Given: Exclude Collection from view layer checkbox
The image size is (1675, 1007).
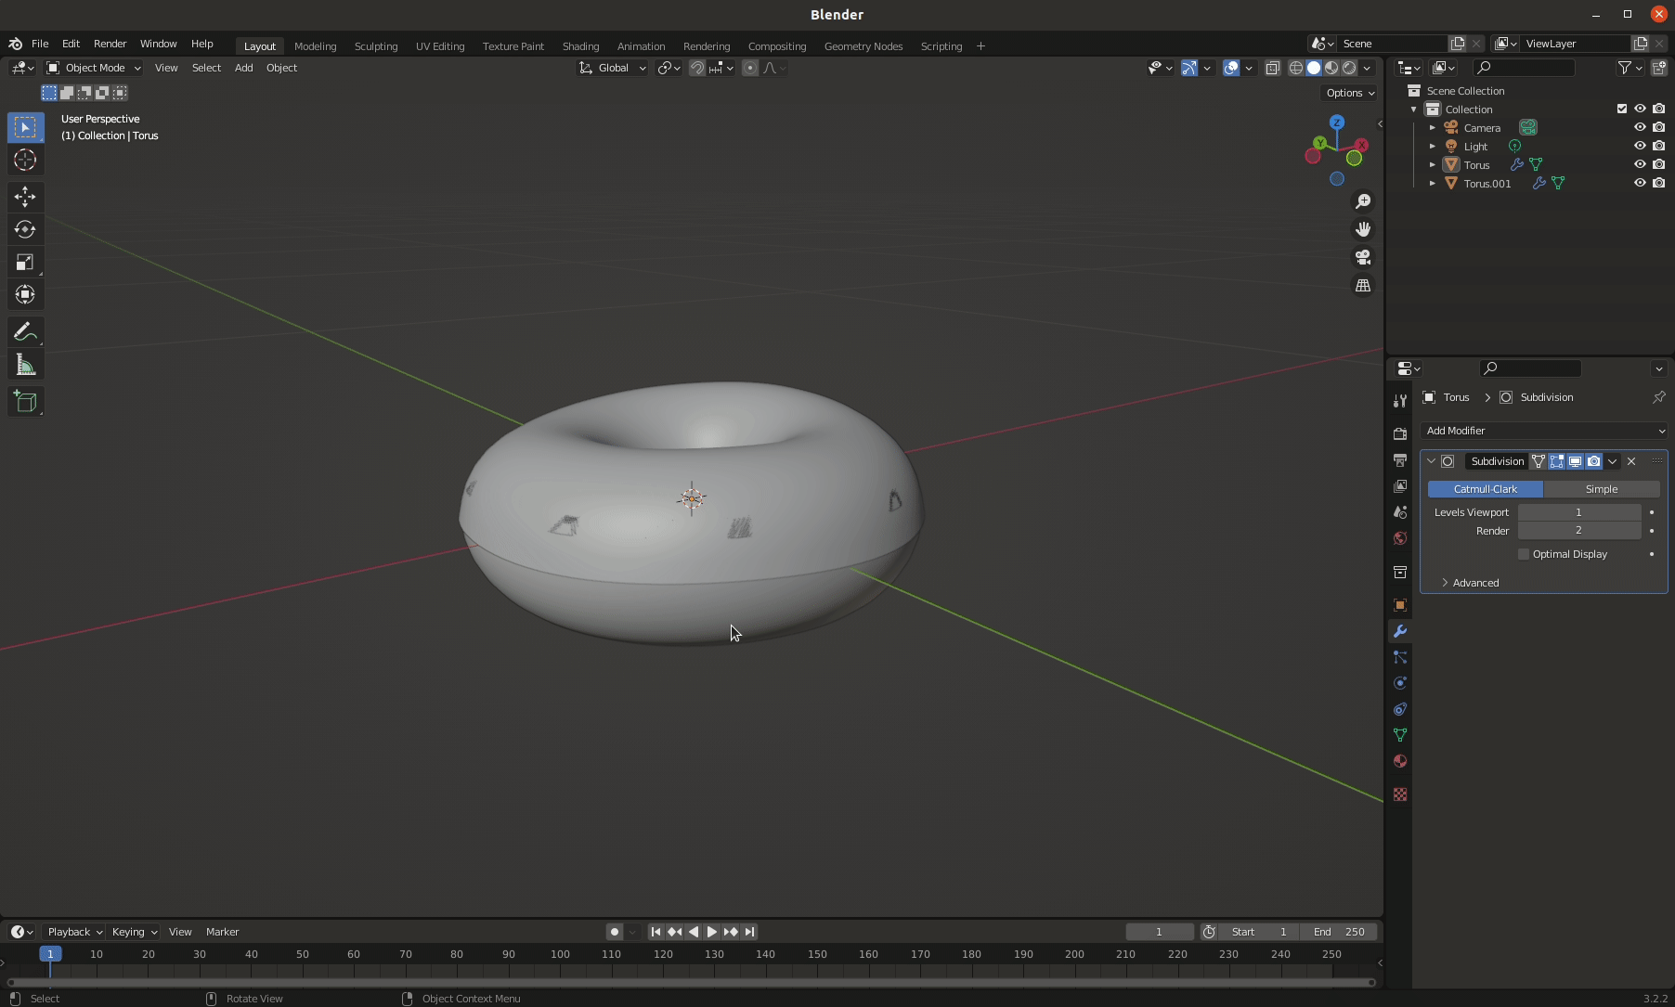Looking at the screenshot, I should 1622,109.
